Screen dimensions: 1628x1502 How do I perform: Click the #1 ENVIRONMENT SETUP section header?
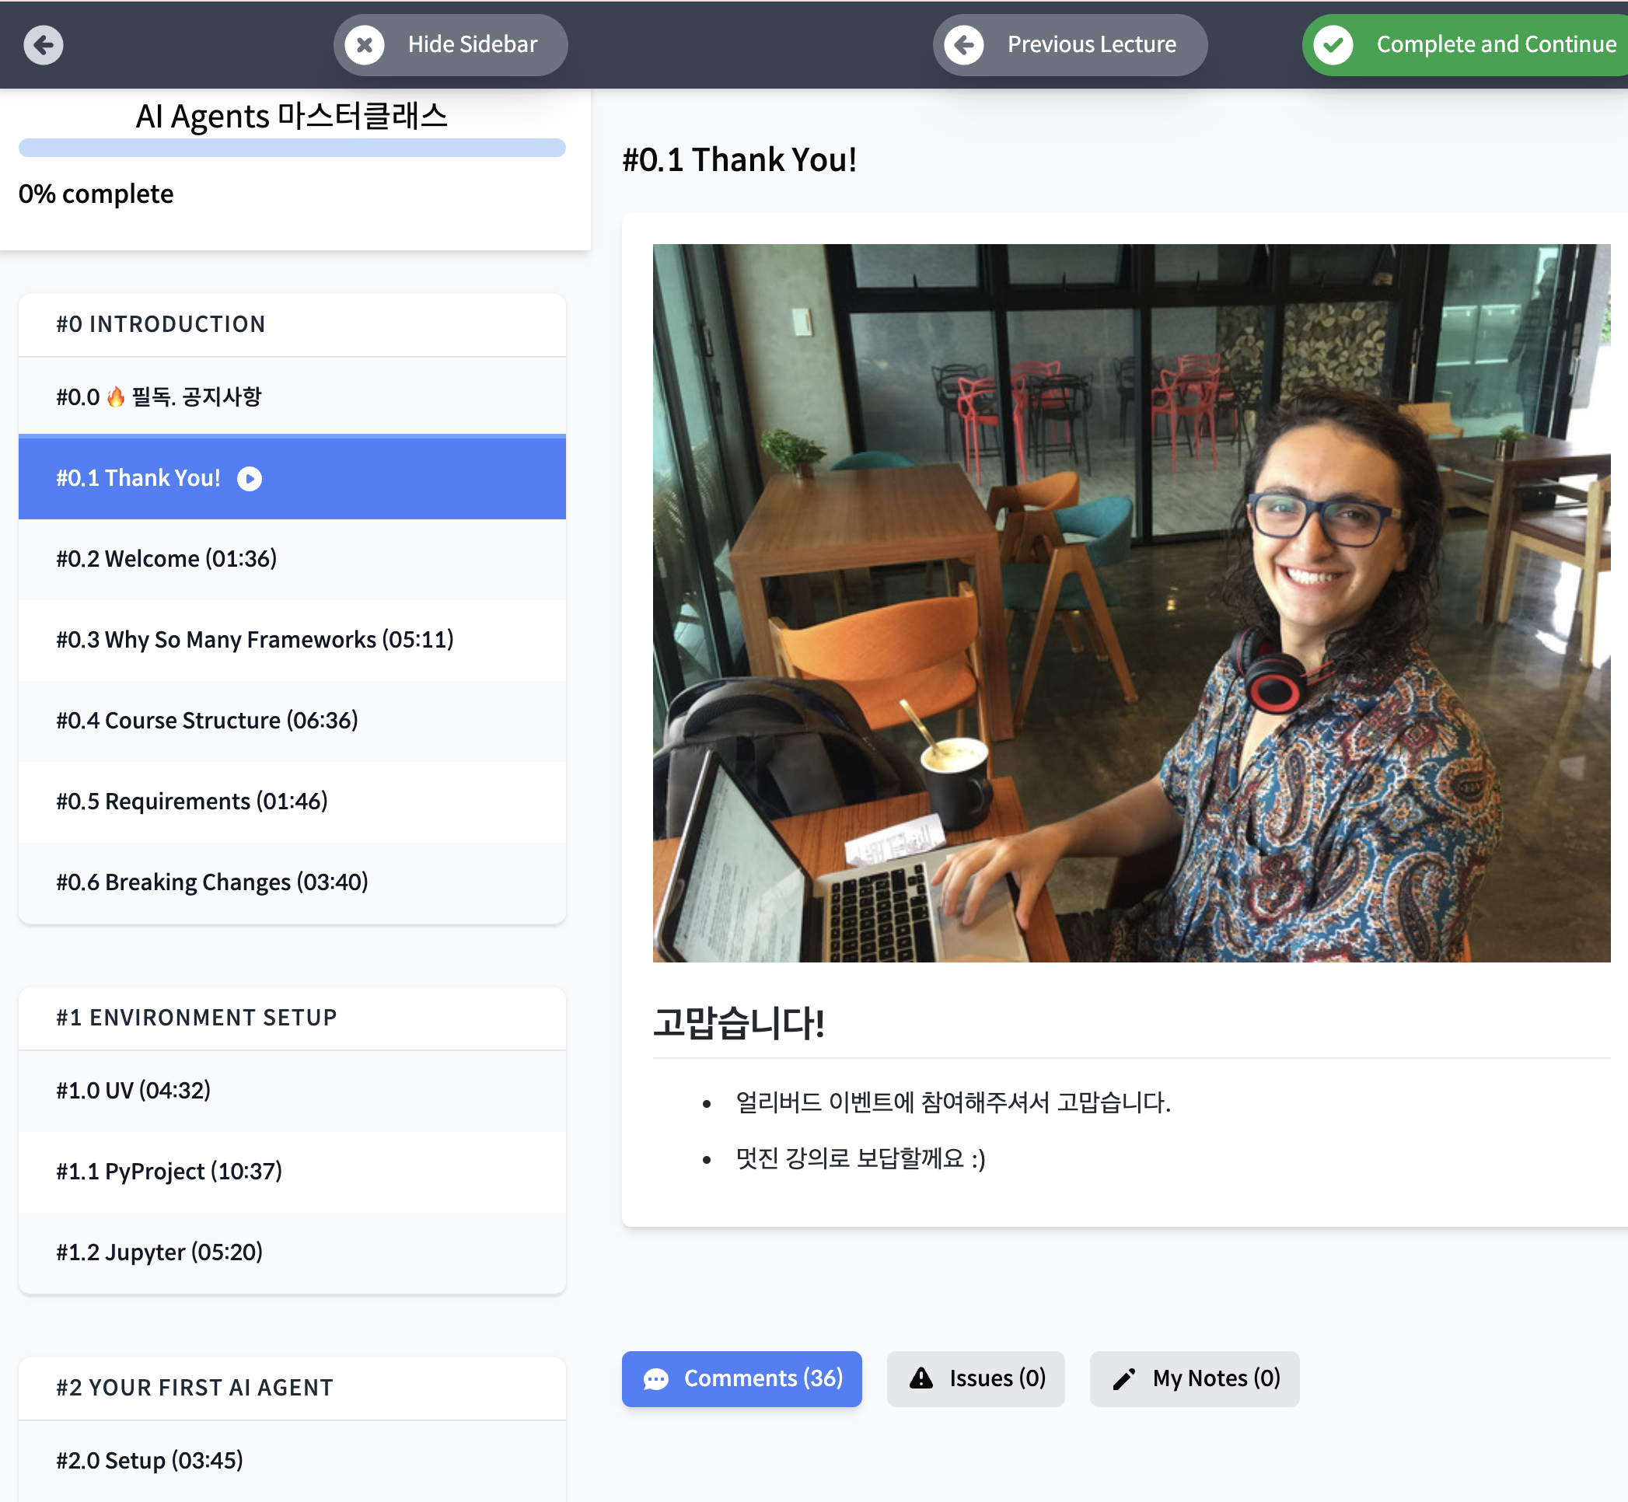coord(292,1018)
